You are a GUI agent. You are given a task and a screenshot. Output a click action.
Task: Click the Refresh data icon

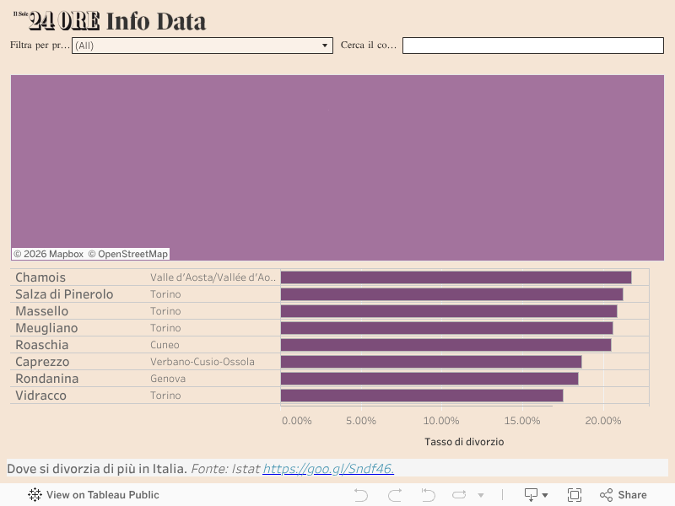pyautogui.click(x=459, y=495)
